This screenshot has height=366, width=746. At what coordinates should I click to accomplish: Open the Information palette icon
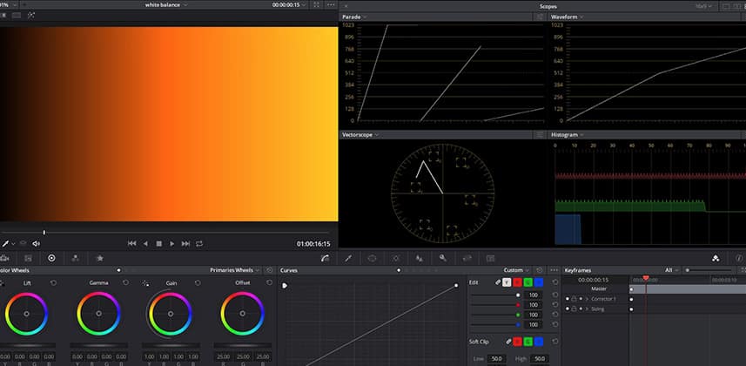click(739, 258)
